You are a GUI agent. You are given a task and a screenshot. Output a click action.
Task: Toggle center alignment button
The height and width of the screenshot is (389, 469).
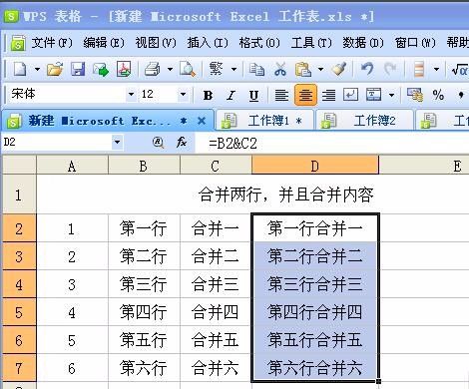(305, 95)
